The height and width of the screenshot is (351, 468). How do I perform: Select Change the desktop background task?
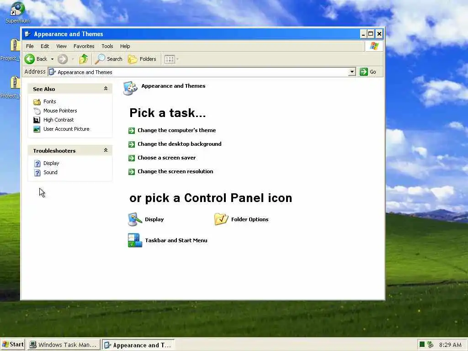click(x=179, y=144)
